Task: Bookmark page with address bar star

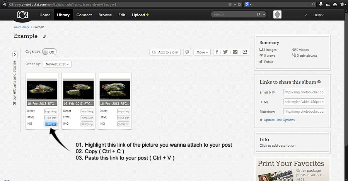Action: [230, 4]
